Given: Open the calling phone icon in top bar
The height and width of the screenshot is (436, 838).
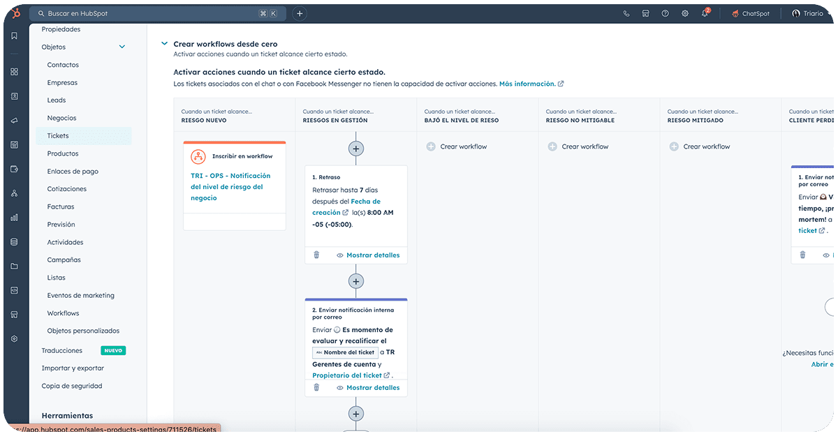Looking at the screenshot, I should pos(626,13).
